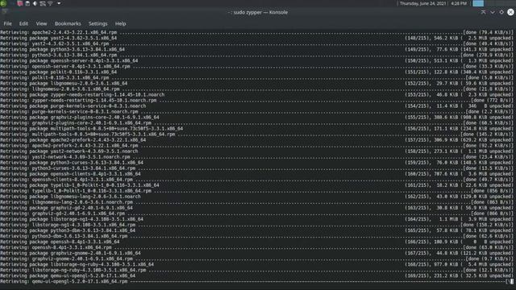The image size is (516, 290).
Task: Open the Edit menu
Action: point(23,23)
